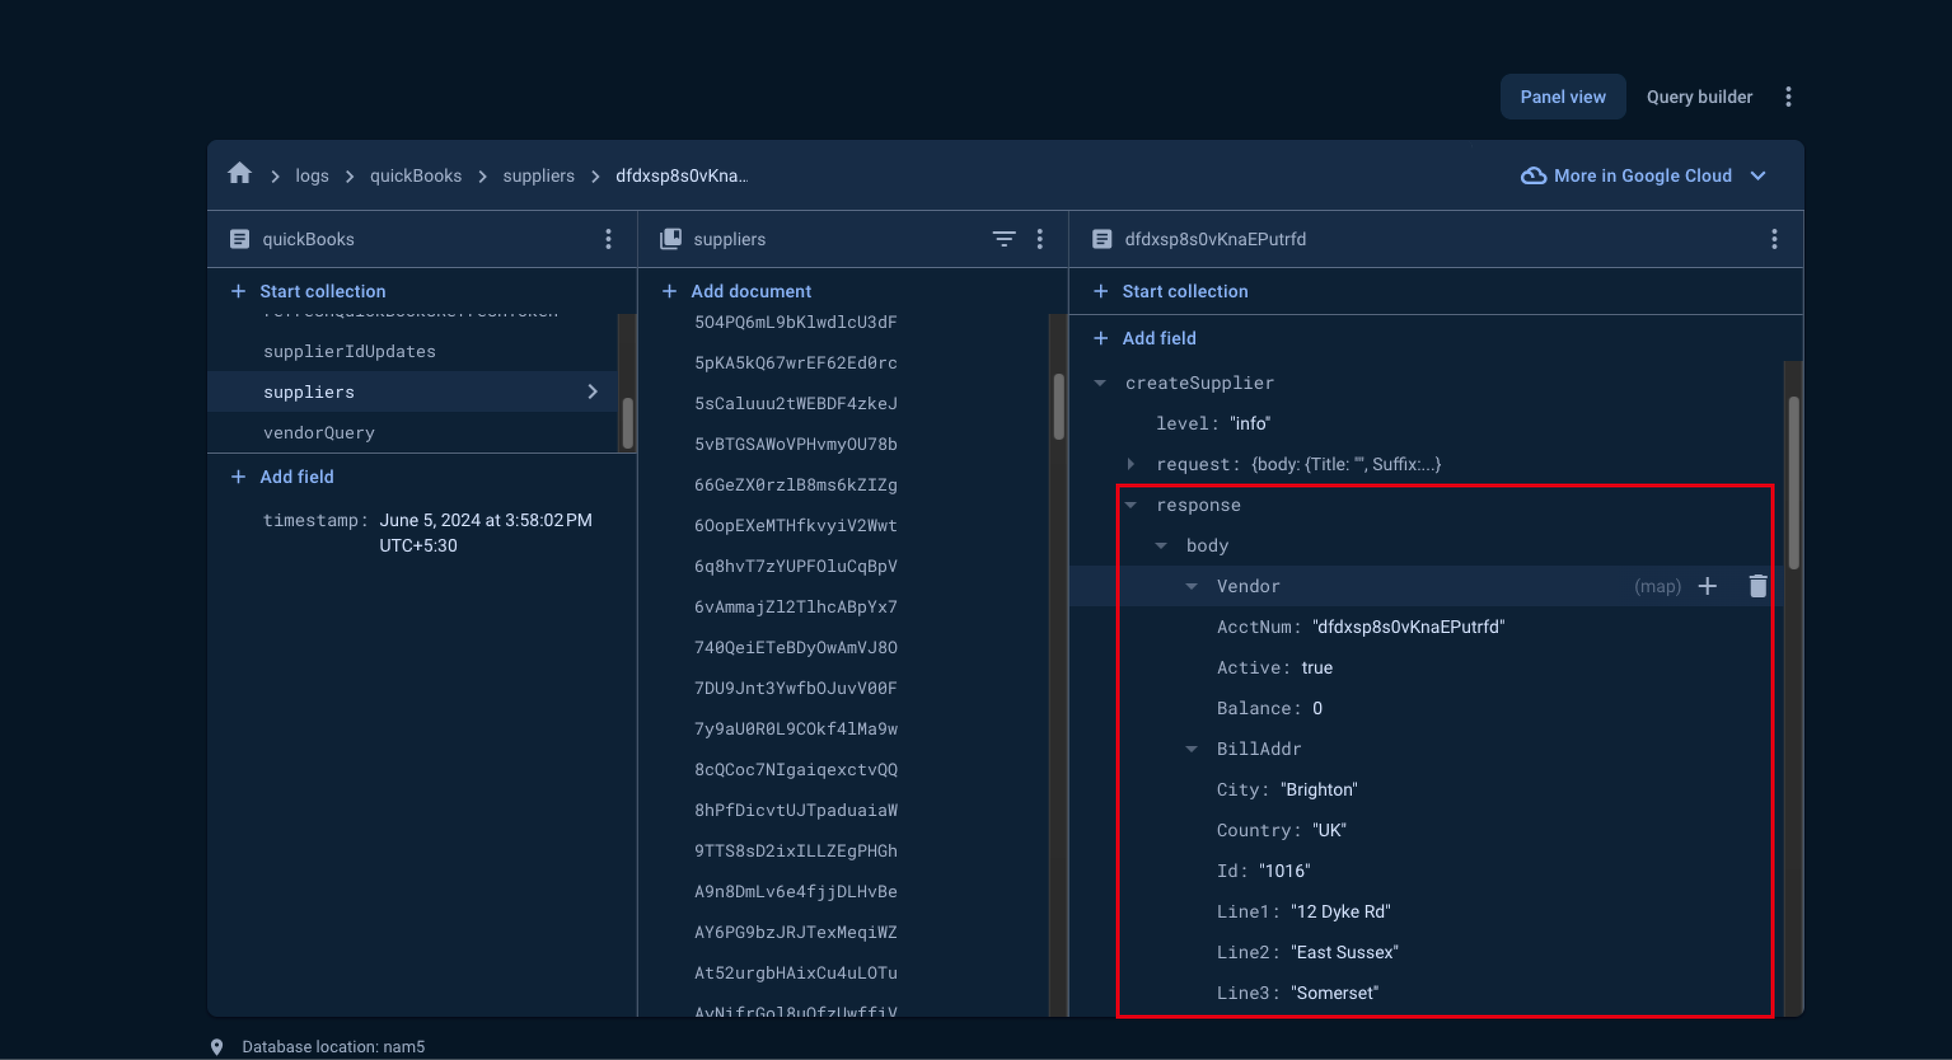Open document A9n8DmLv6e4fjjDLHvBe
The height and width of the screenshot is (1060, 1952).
(x=795, y=891)
